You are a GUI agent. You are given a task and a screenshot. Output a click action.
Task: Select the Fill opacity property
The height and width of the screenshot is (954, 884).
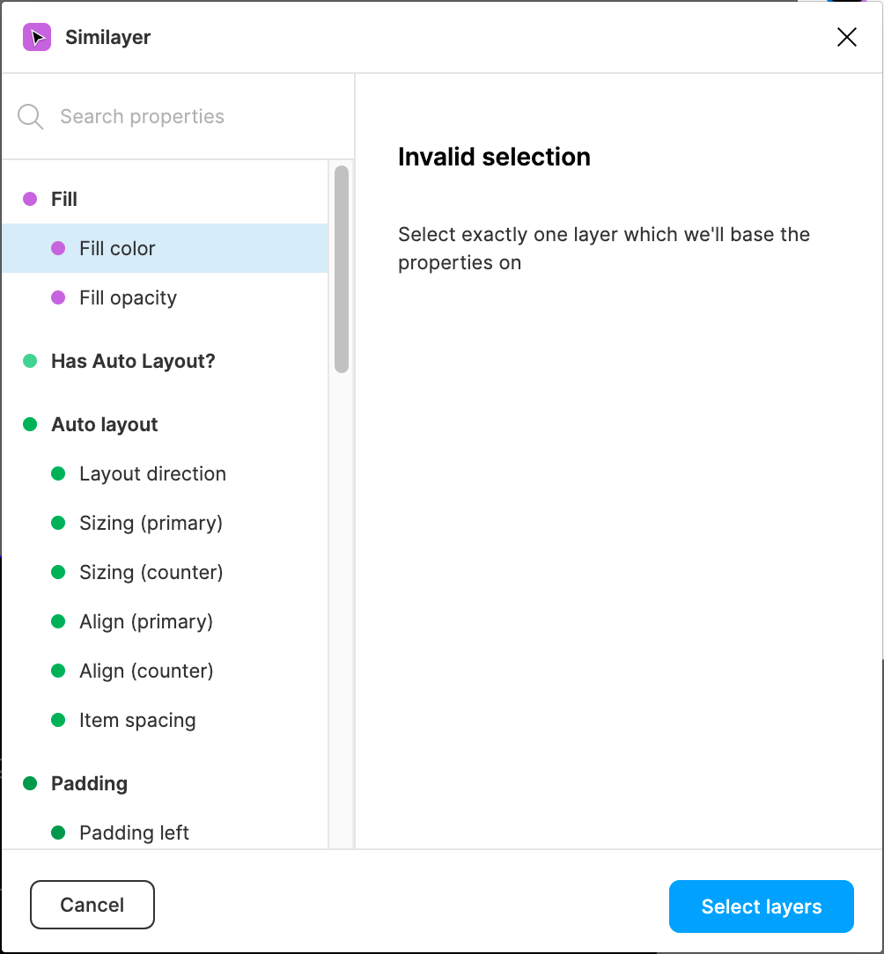pos(128,297)
